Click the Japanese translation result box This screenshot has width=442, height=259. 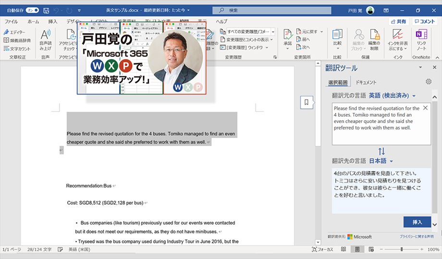(381, 191)
